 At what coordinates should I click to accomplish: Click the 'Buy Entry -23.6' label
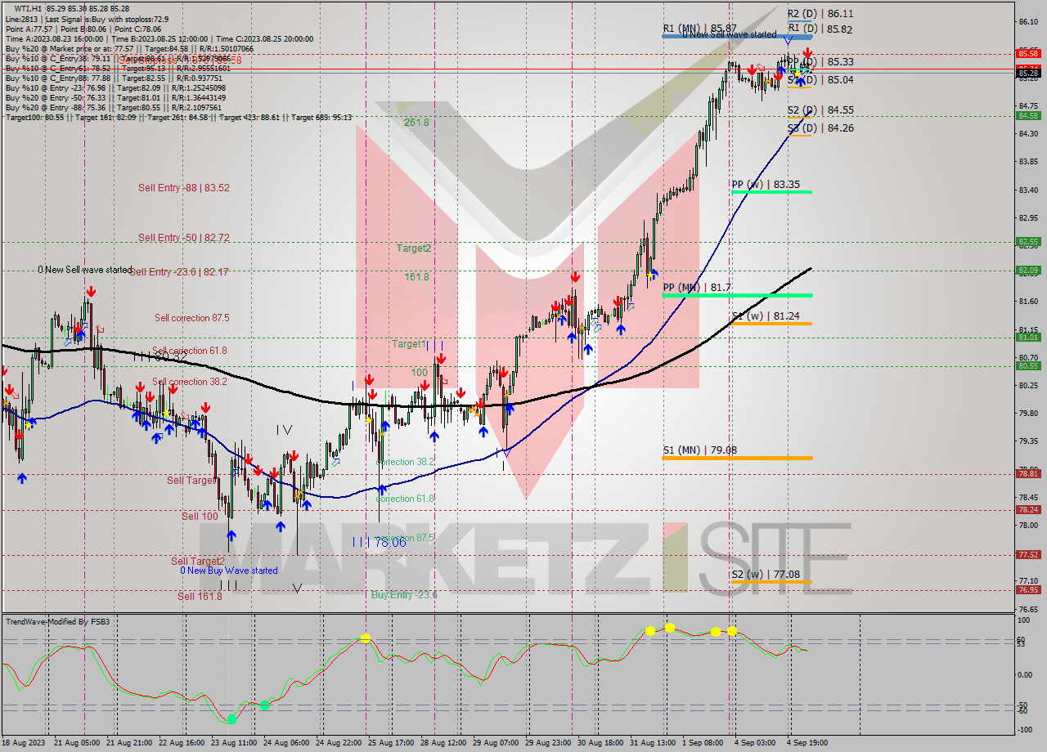click(x=404, y=595)
